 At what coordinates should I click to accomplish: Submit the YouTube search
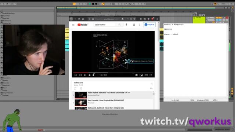(x=119, y=25)
